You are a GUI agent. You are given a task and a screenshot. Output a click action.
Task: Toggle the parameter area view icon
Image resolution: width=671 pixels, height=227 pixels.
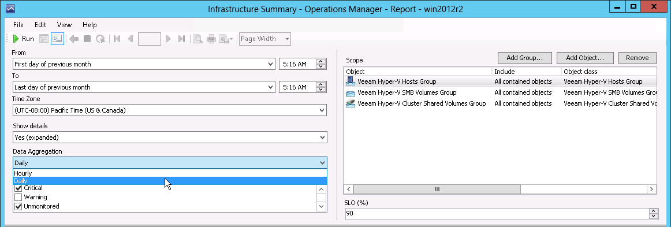pos(57,39)
